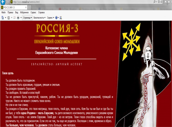Select the РОССИЯ 3 browser tab

point(14,7)
